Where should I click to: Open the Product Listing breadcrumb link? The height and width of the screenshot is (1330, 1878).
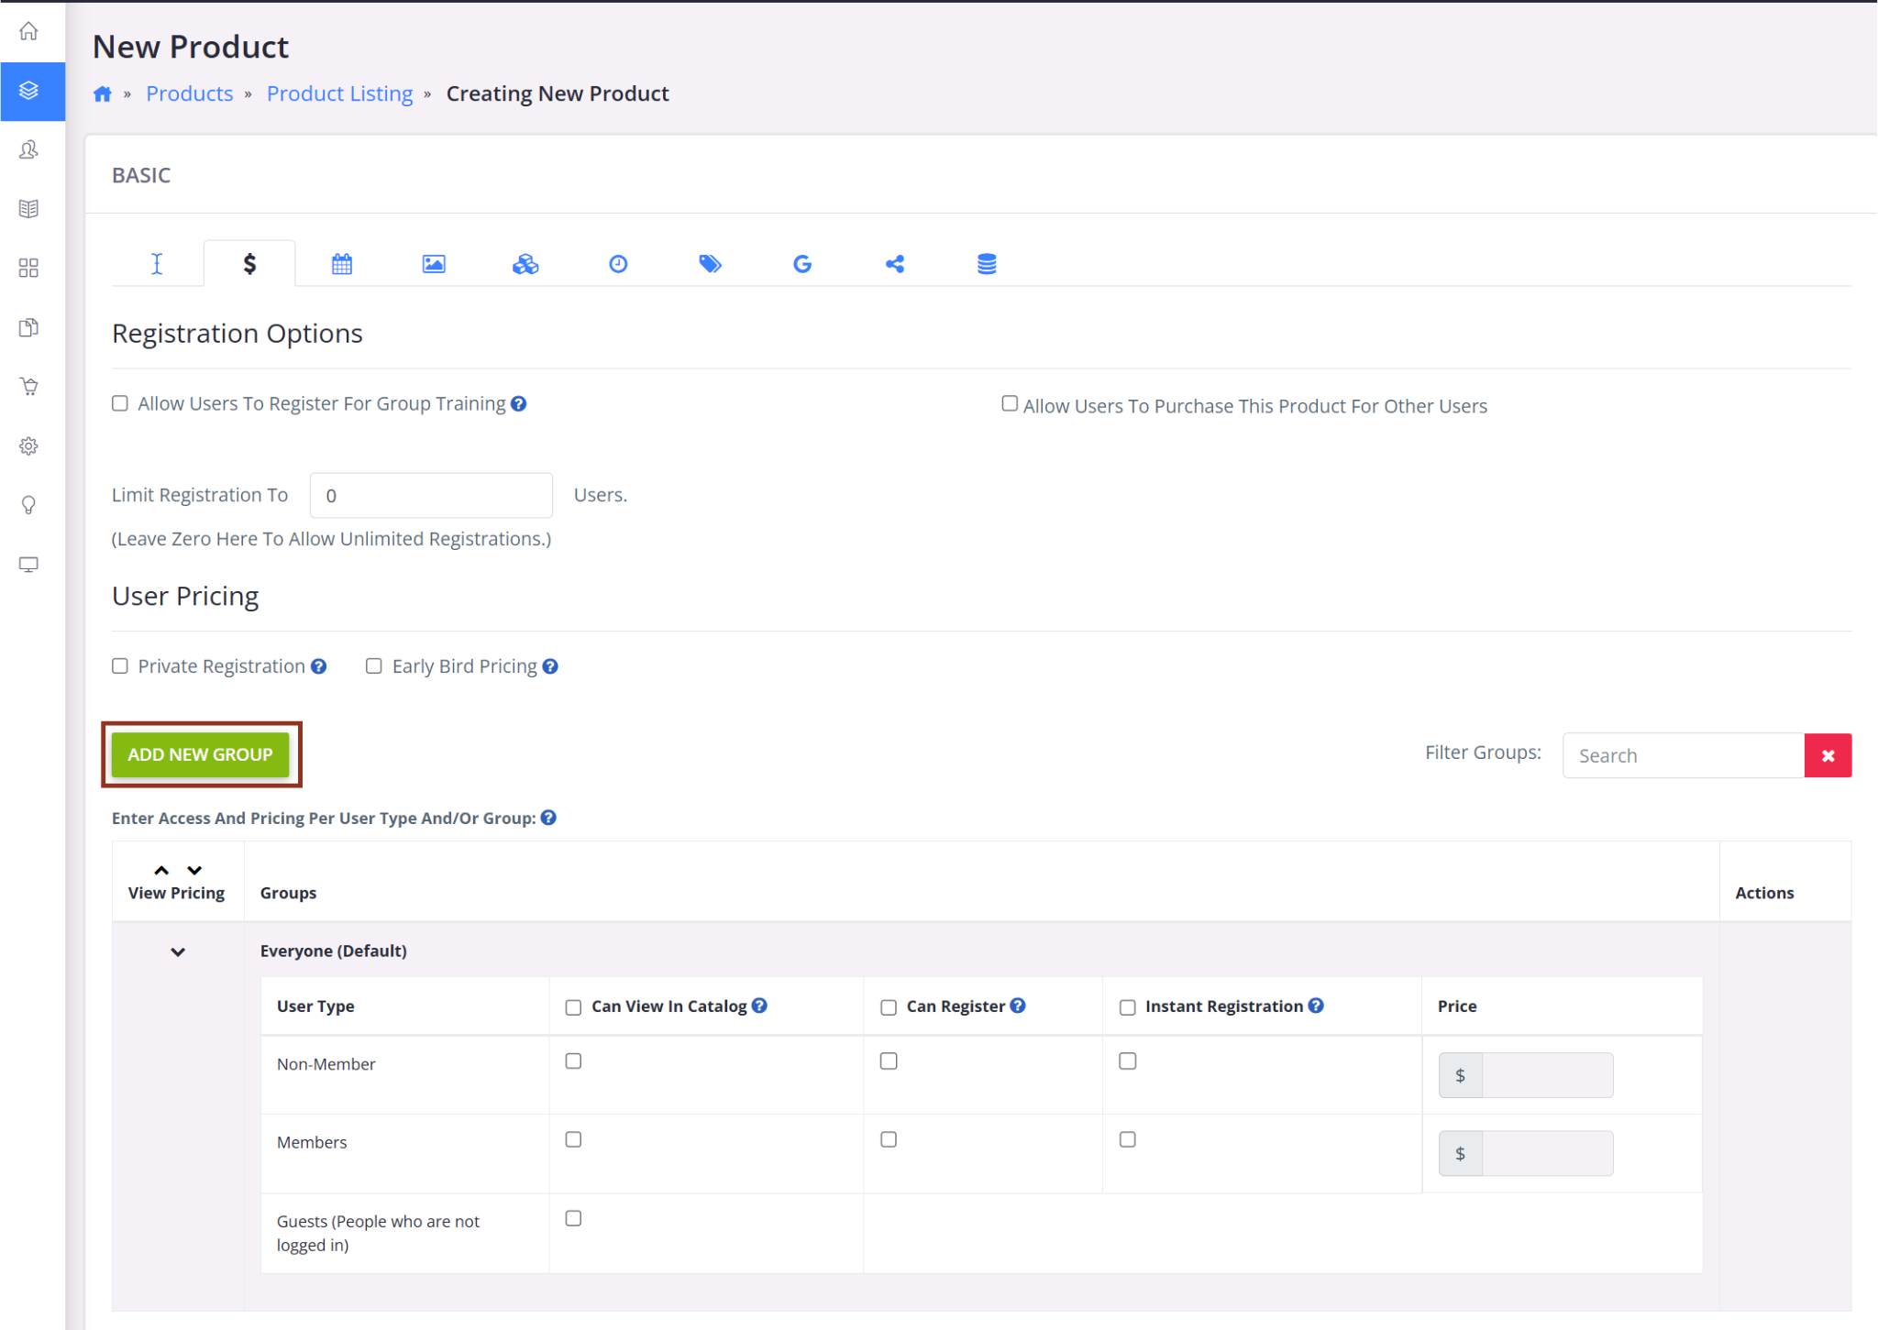(339, 93)
